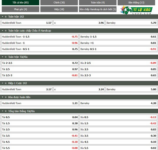
Task: Open the Bàn thắng (13) tab
Action: (x=136, y=3)
